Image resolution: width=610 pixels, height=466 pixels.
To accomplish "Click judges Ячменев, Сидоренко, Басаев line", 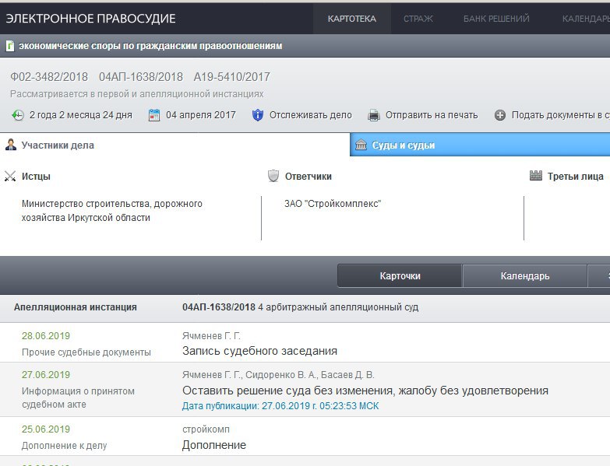I will (278, 375).
